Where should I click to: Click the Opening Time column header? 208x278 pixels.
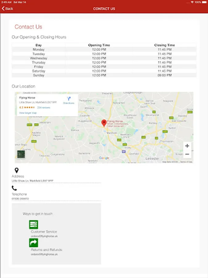point(99,45)
